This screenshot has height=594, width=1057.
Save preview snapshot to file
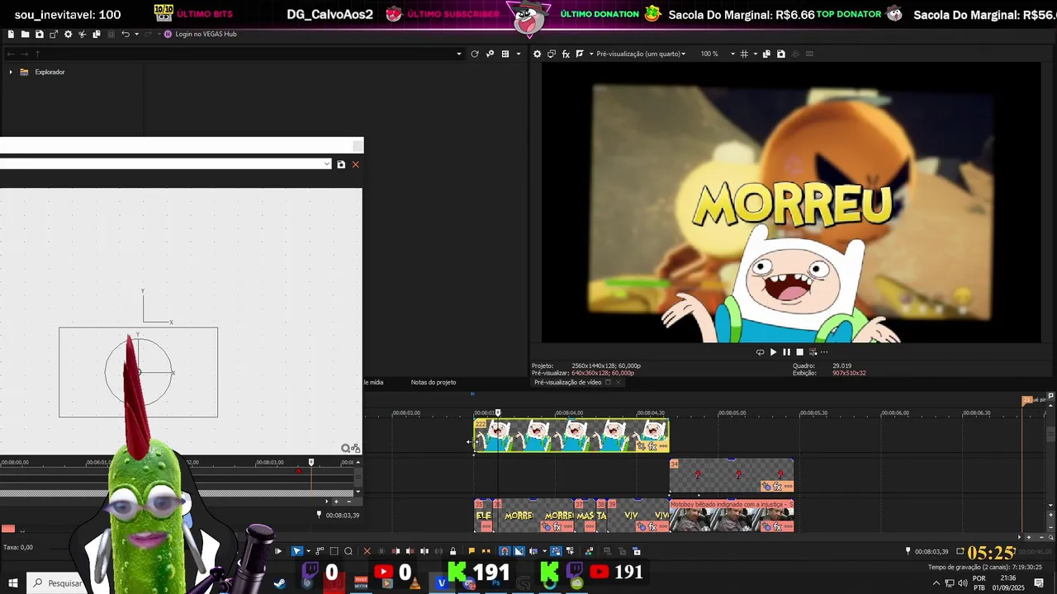pos(780,54)
